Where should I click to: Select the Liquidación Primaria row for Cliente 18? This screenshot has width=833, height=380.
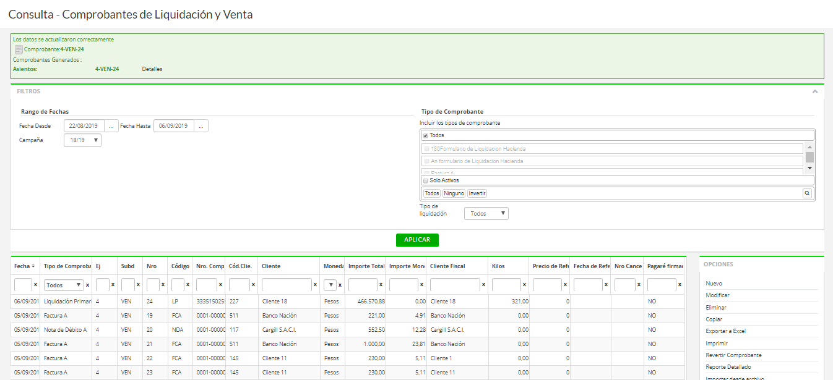[x=348, y=302]
